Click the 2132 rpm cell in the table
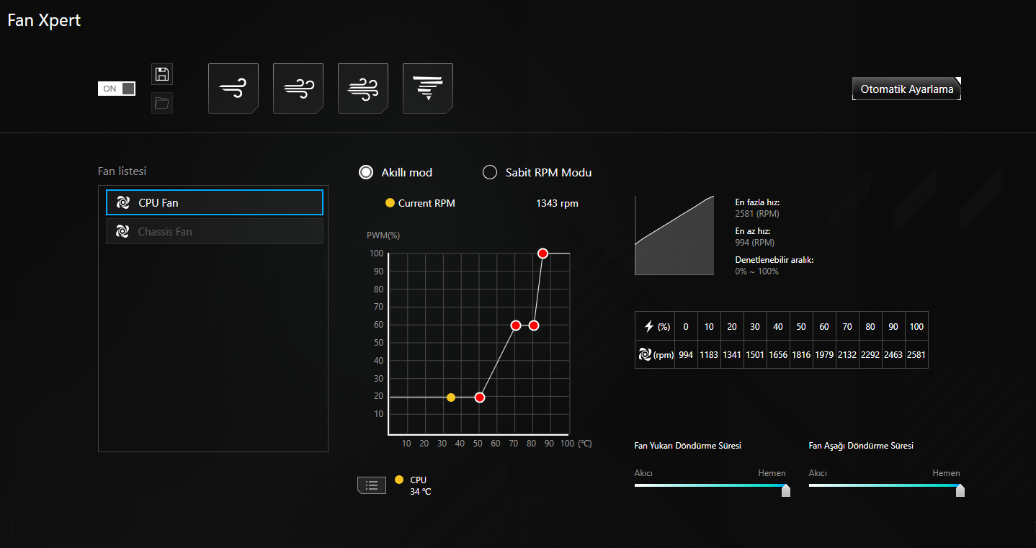The image size is (1036, 548). pos(847,354)
